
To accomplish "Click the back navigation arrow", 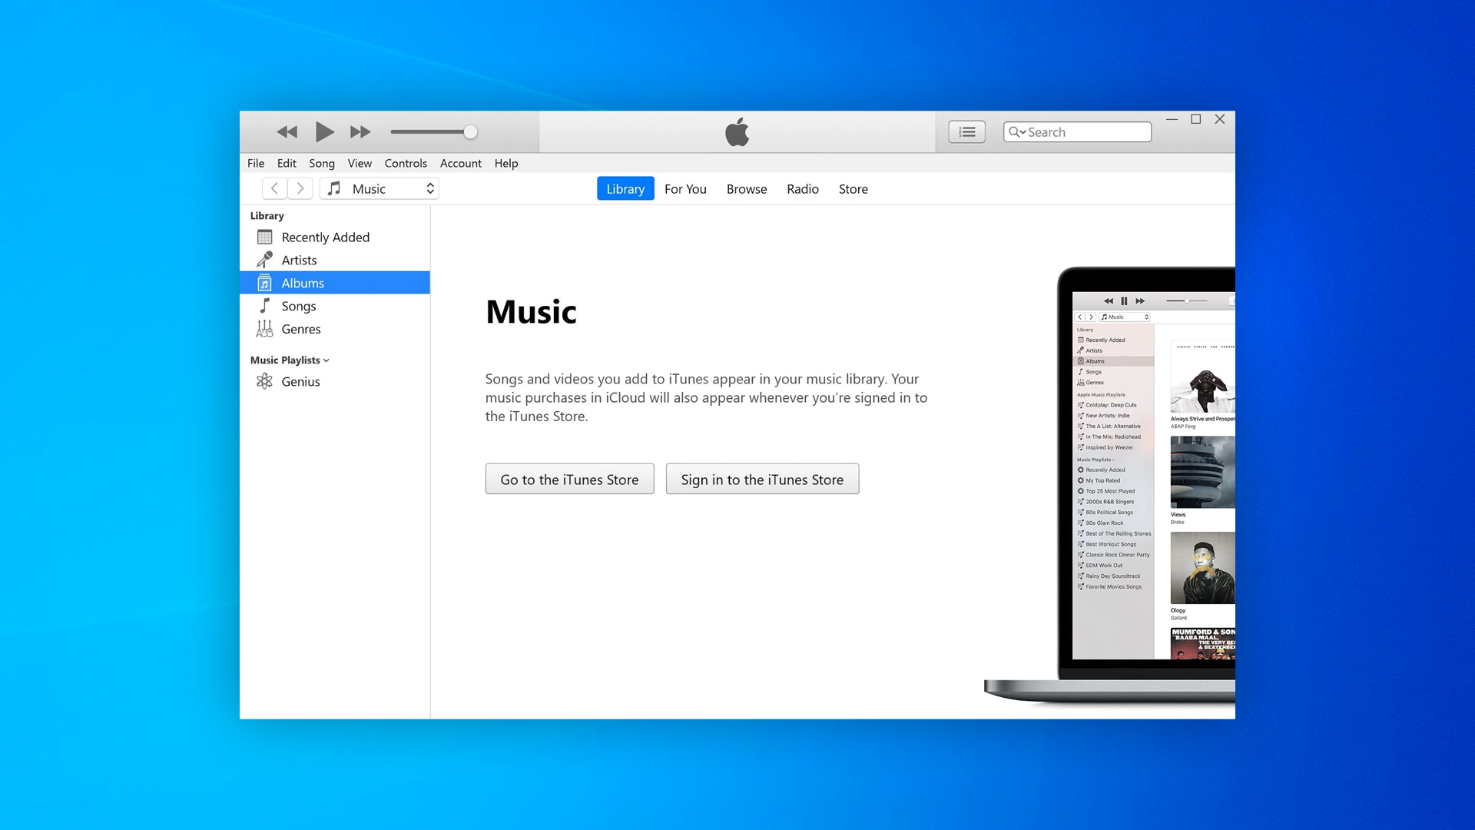I will (273, 188).
